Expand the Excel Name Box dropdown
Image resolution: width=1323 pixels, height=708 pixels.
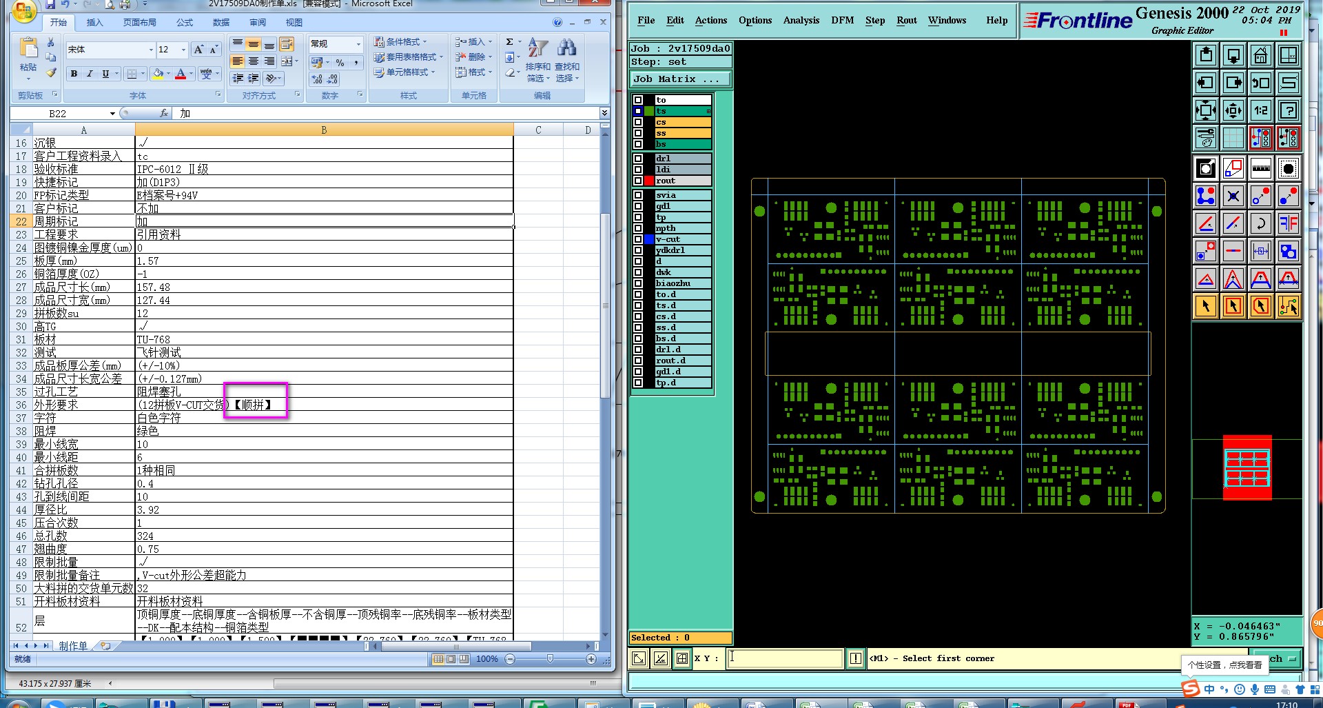(x=112, y=113)
